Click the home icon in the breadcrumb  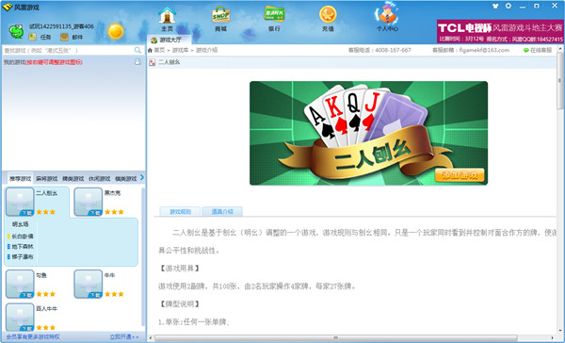(151, 50)
